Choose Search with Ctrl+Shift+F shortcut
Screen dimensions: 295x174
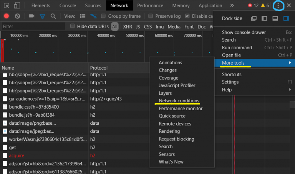tap(255, 40)
